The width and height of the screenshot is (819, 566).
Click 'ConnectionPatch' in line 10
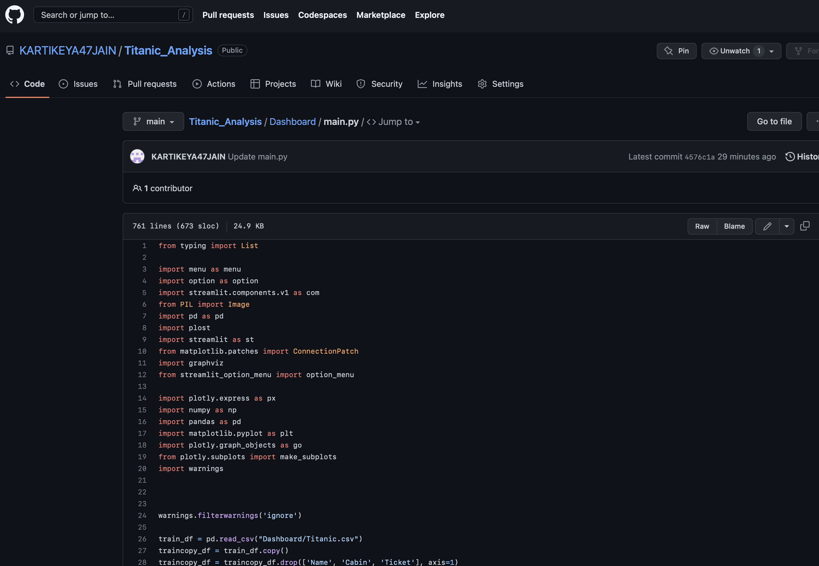[x=326, y=351]
